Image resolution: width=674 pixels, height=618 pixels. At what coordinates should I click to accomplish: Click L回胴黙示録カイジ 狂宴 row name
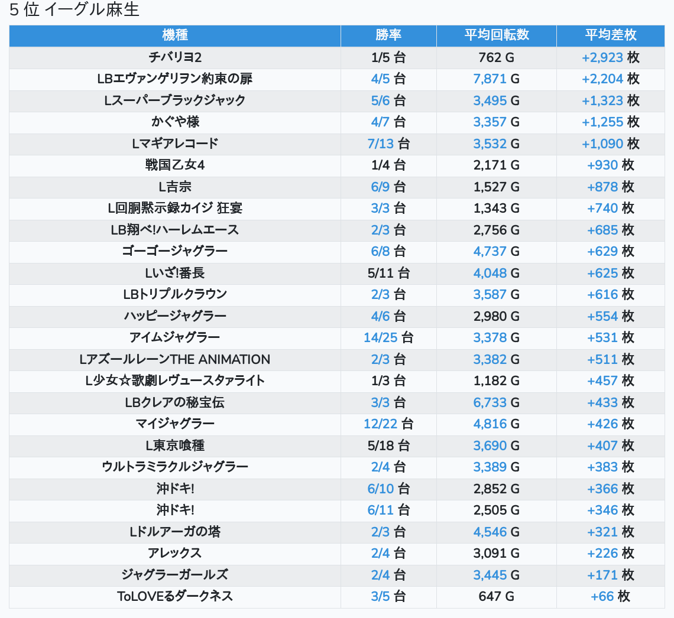tap(175, 209)
